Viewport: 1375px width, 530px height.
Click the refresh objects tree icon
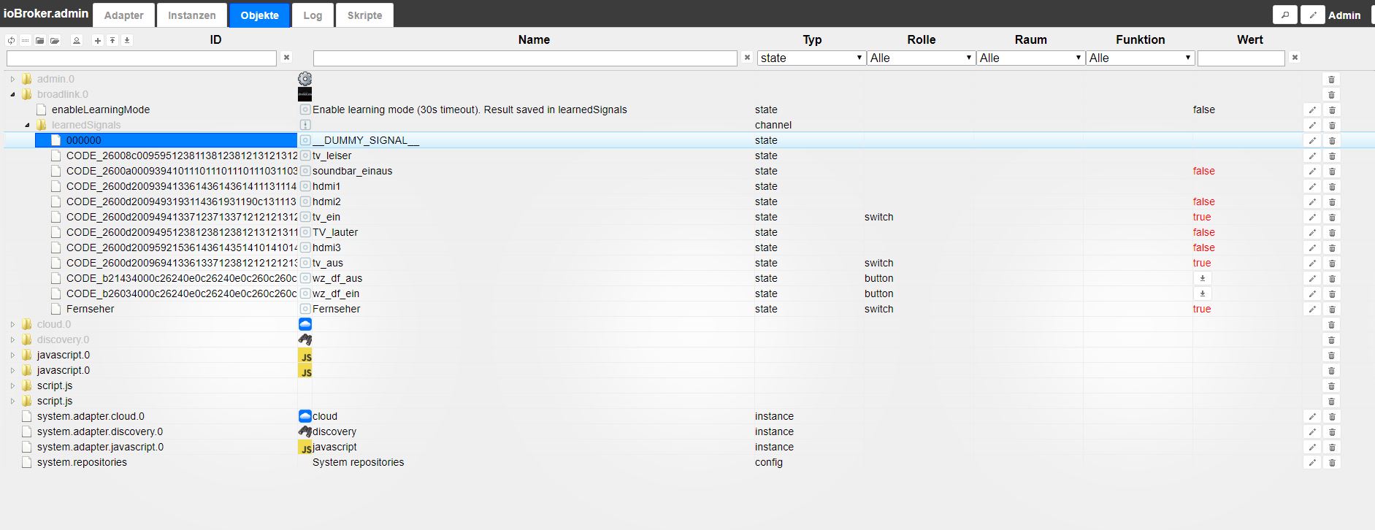(x=11, y=40)
